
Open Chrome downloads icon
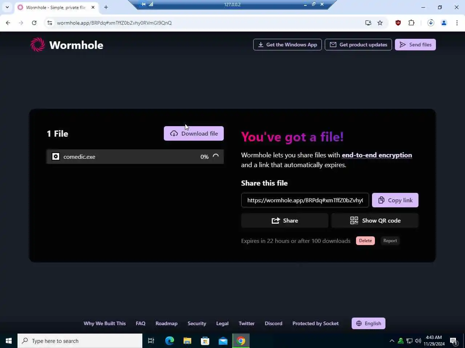(431, 23)
